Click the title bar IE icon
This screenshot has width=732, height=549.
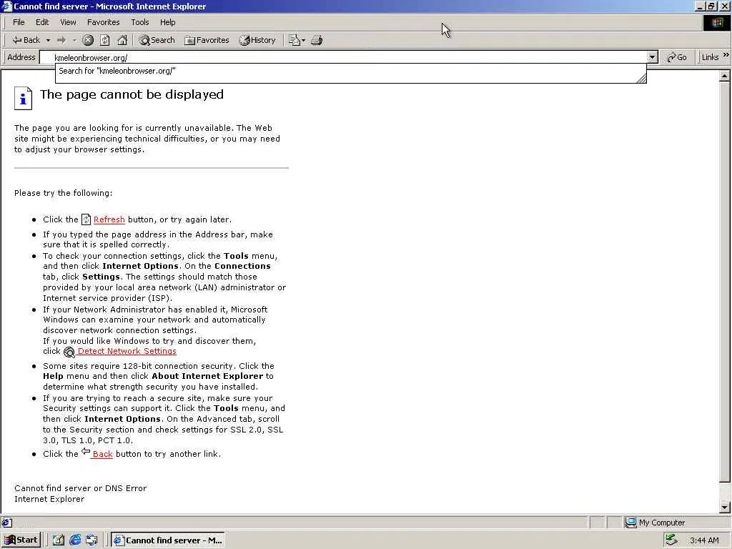[x=6, y=6]
